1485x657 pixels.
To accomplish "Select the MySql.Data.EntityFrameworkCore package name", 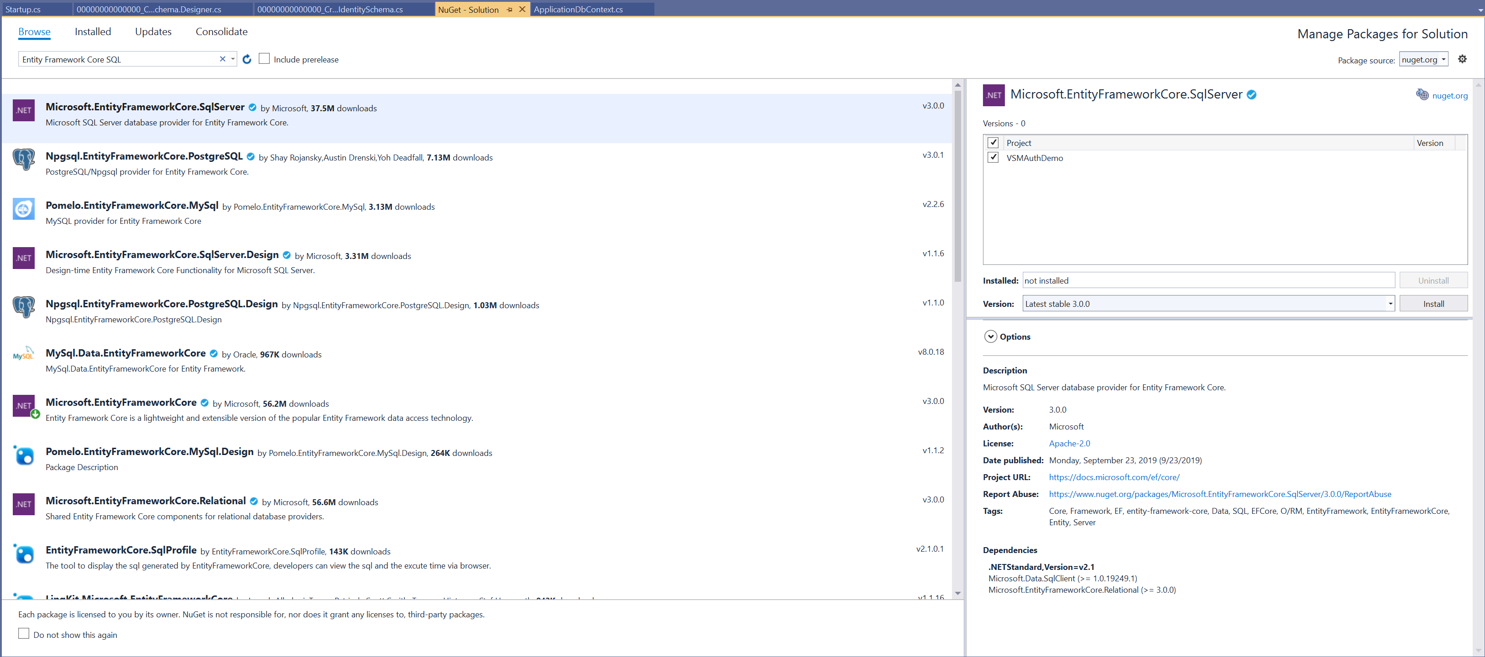I will (125, 353).
